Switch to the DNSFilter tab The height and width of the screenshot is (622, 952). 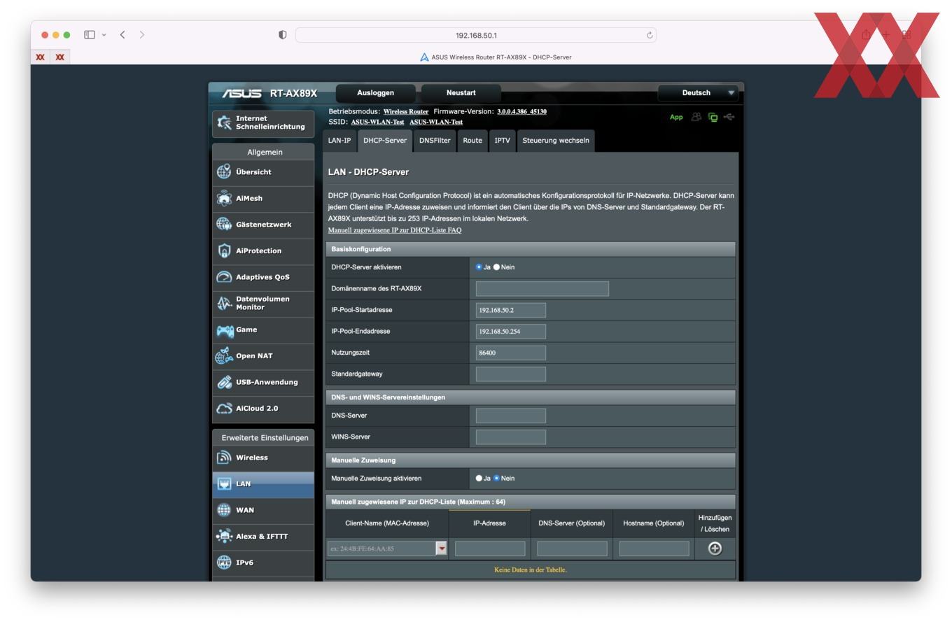pos(435,141)
